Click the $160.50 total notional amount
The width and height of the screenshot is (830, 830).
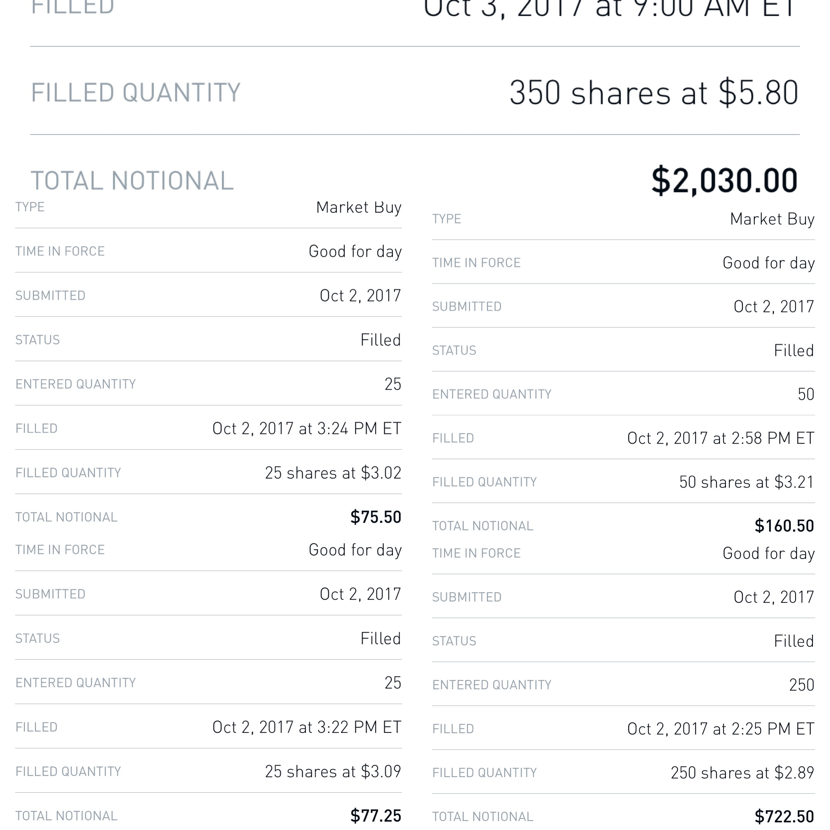784,526
